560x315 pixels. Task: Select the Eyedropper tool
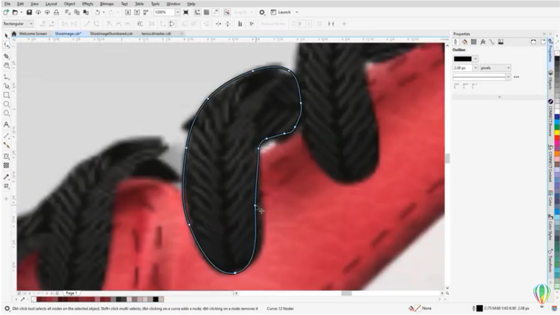(7, 177)
